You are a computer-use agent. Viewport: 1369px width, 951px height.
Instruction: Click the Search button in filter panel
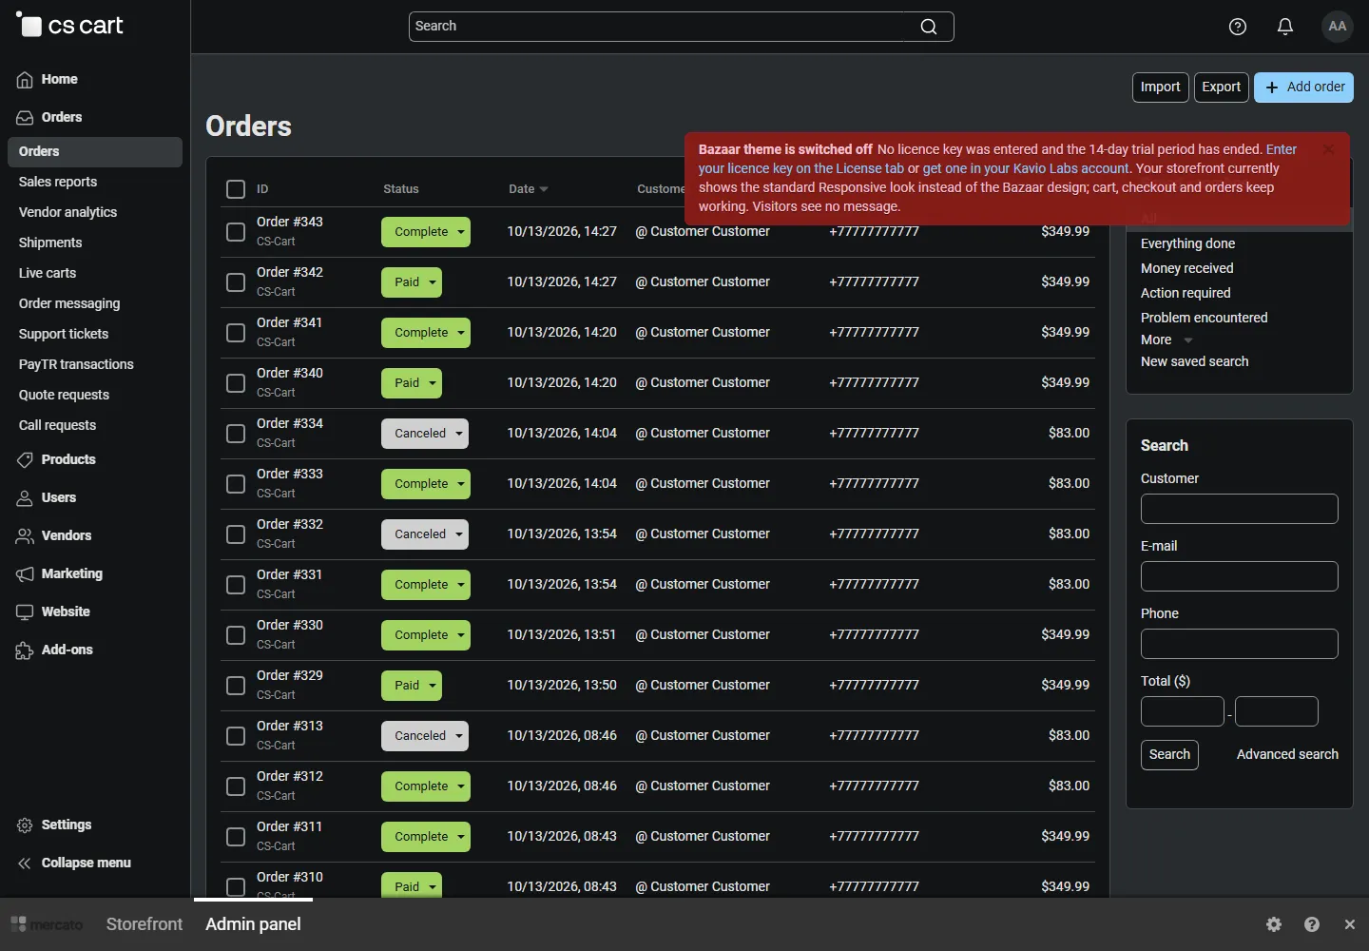(x=1169, y=755)
